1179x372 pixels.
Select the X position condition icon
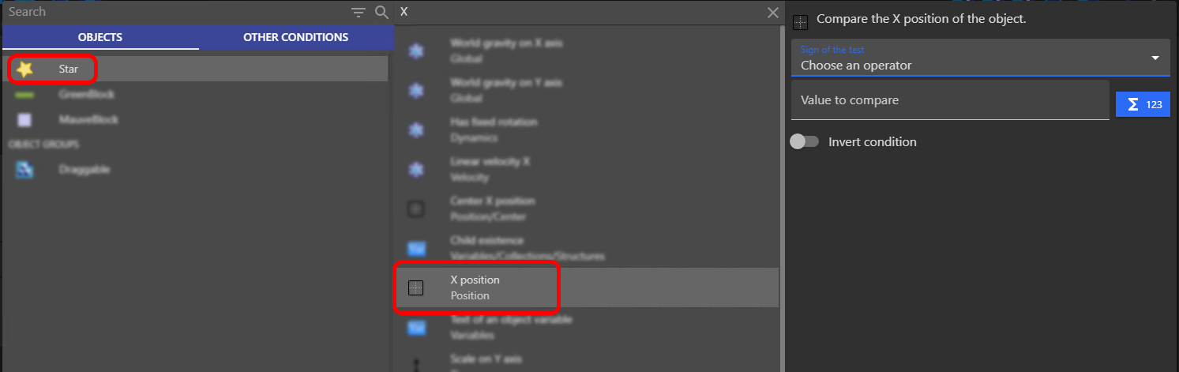coord(415,288)
